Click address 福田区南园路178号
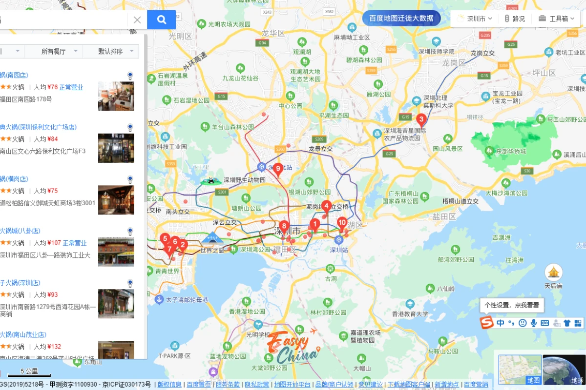Screen dimensions: 586x390 click(x=26, y=99)
